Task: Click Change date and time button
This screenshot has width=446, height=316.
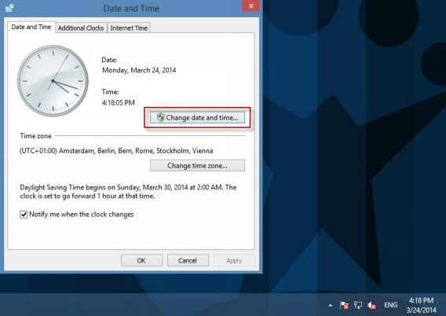Action: (197, 118)
